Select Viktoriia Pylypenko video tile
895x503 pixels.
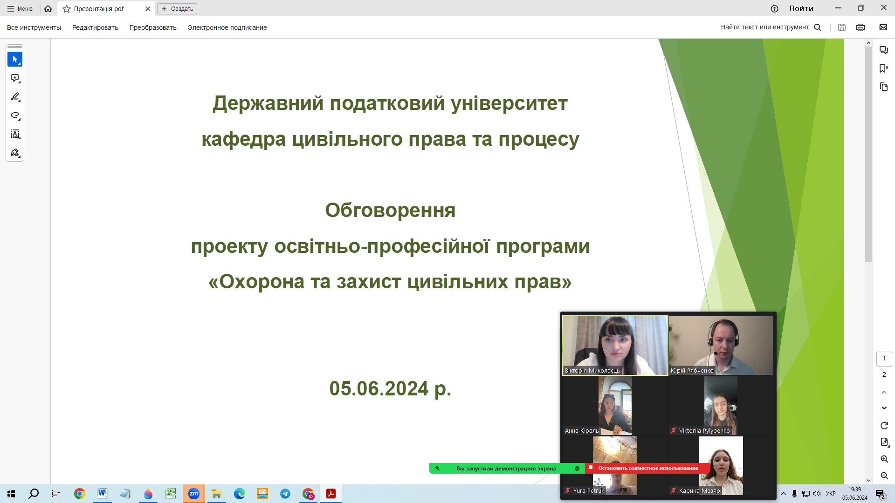tap(721, 406)
